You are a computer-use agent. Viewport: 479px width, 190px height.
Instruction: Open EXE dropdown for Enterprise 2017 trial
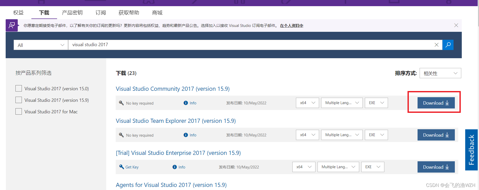(373, 167)
